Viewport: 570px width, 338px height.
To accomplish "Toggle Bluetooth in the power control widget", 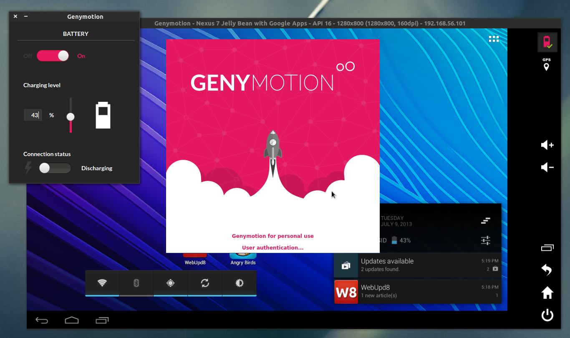I will coord(136,283).
